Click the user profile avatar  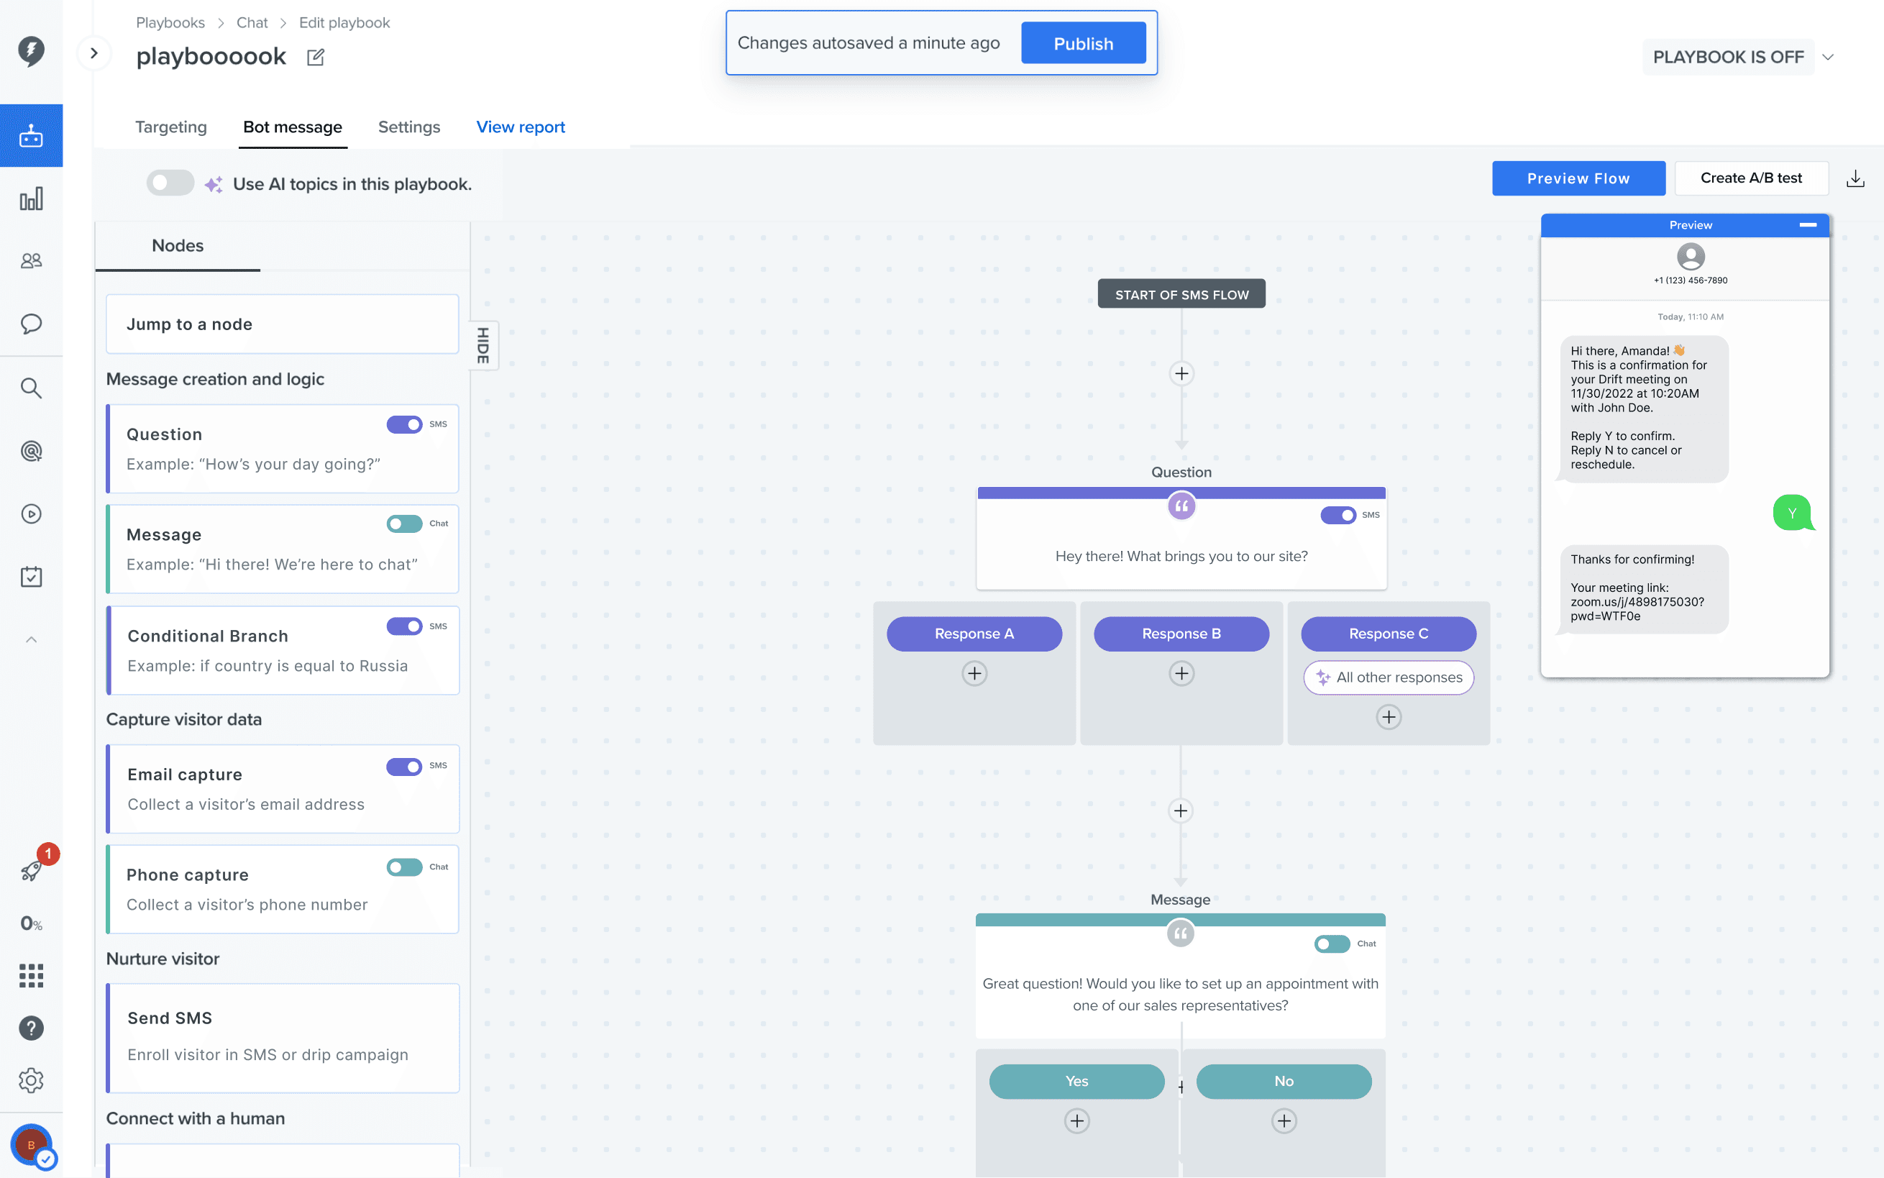[31, 1145]
